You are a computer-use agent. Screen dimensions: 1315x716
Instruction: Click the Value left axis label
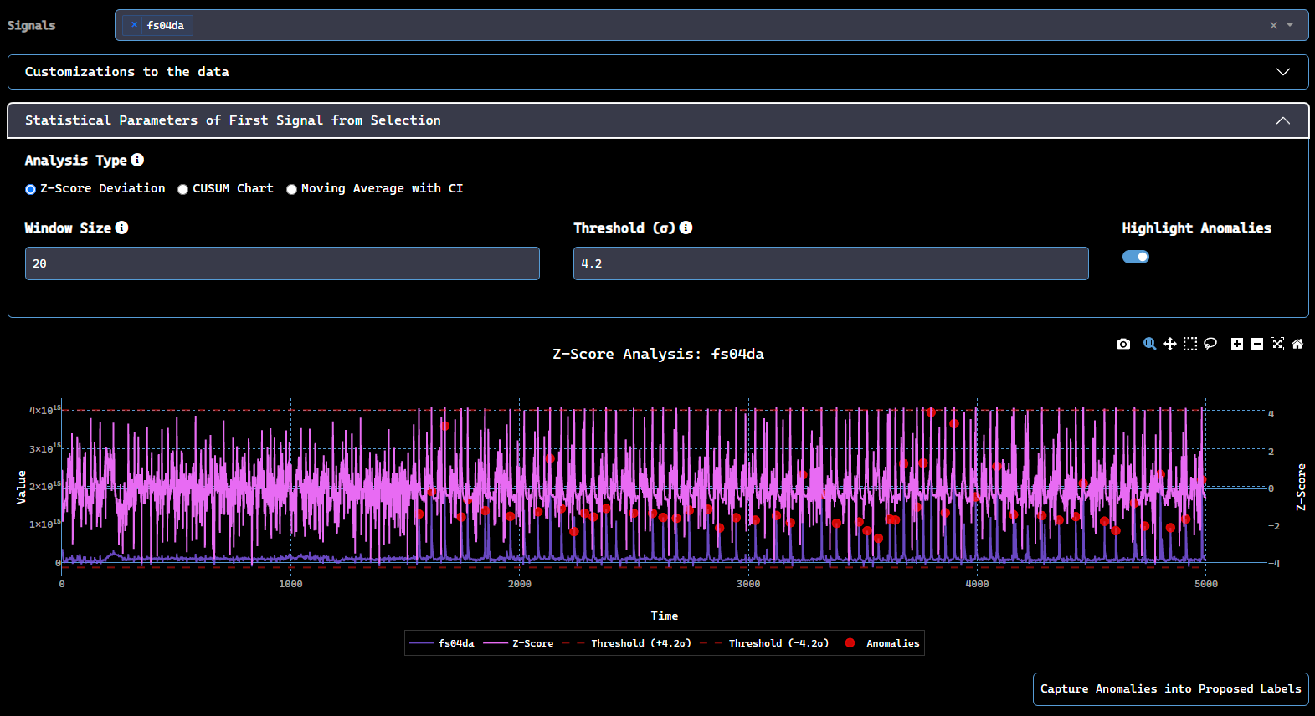[x=22, y=487]
